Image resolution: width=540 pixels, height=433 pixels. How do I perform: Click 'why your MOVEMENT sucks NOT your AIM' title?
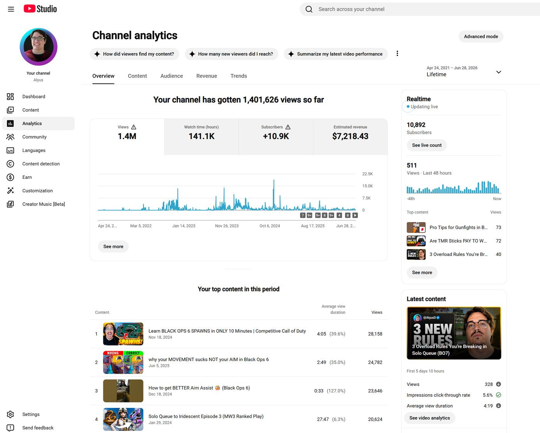(x=209, y=359)
